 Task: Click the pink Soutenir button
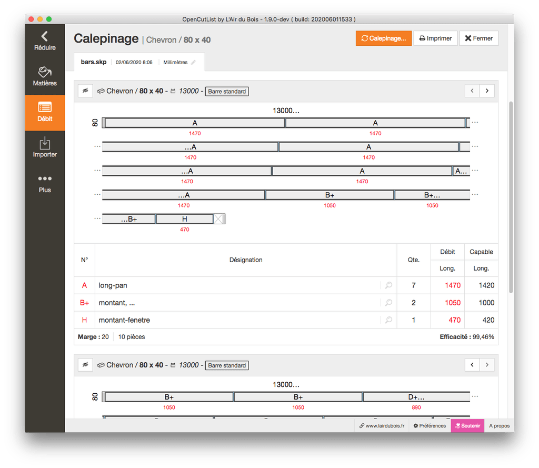467,426
